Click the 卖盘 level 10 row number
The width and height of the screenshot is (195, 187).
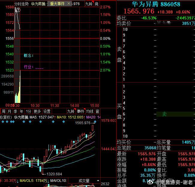(x=125, y=29)
